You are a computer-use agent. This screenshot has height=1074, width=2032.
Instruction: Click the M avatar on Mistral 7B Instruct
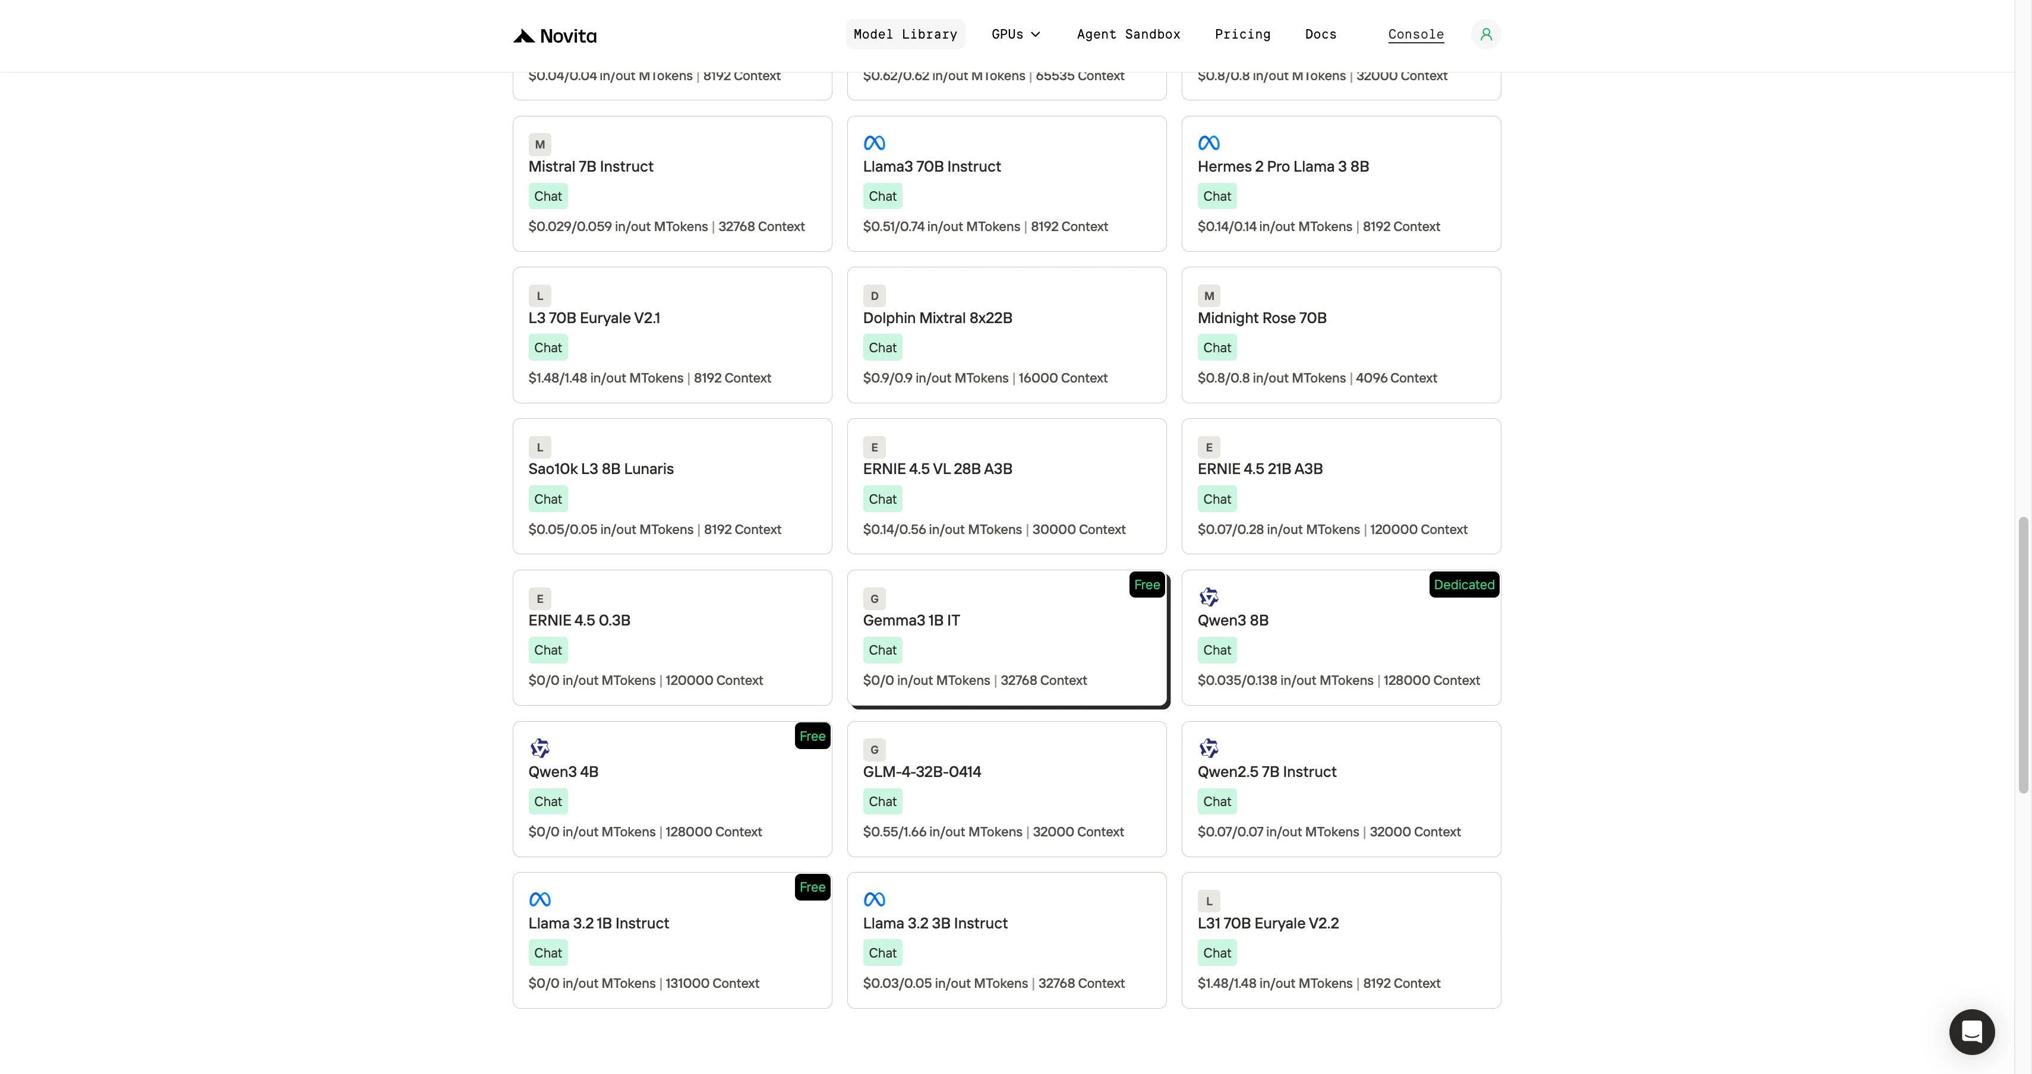point(539,144)
